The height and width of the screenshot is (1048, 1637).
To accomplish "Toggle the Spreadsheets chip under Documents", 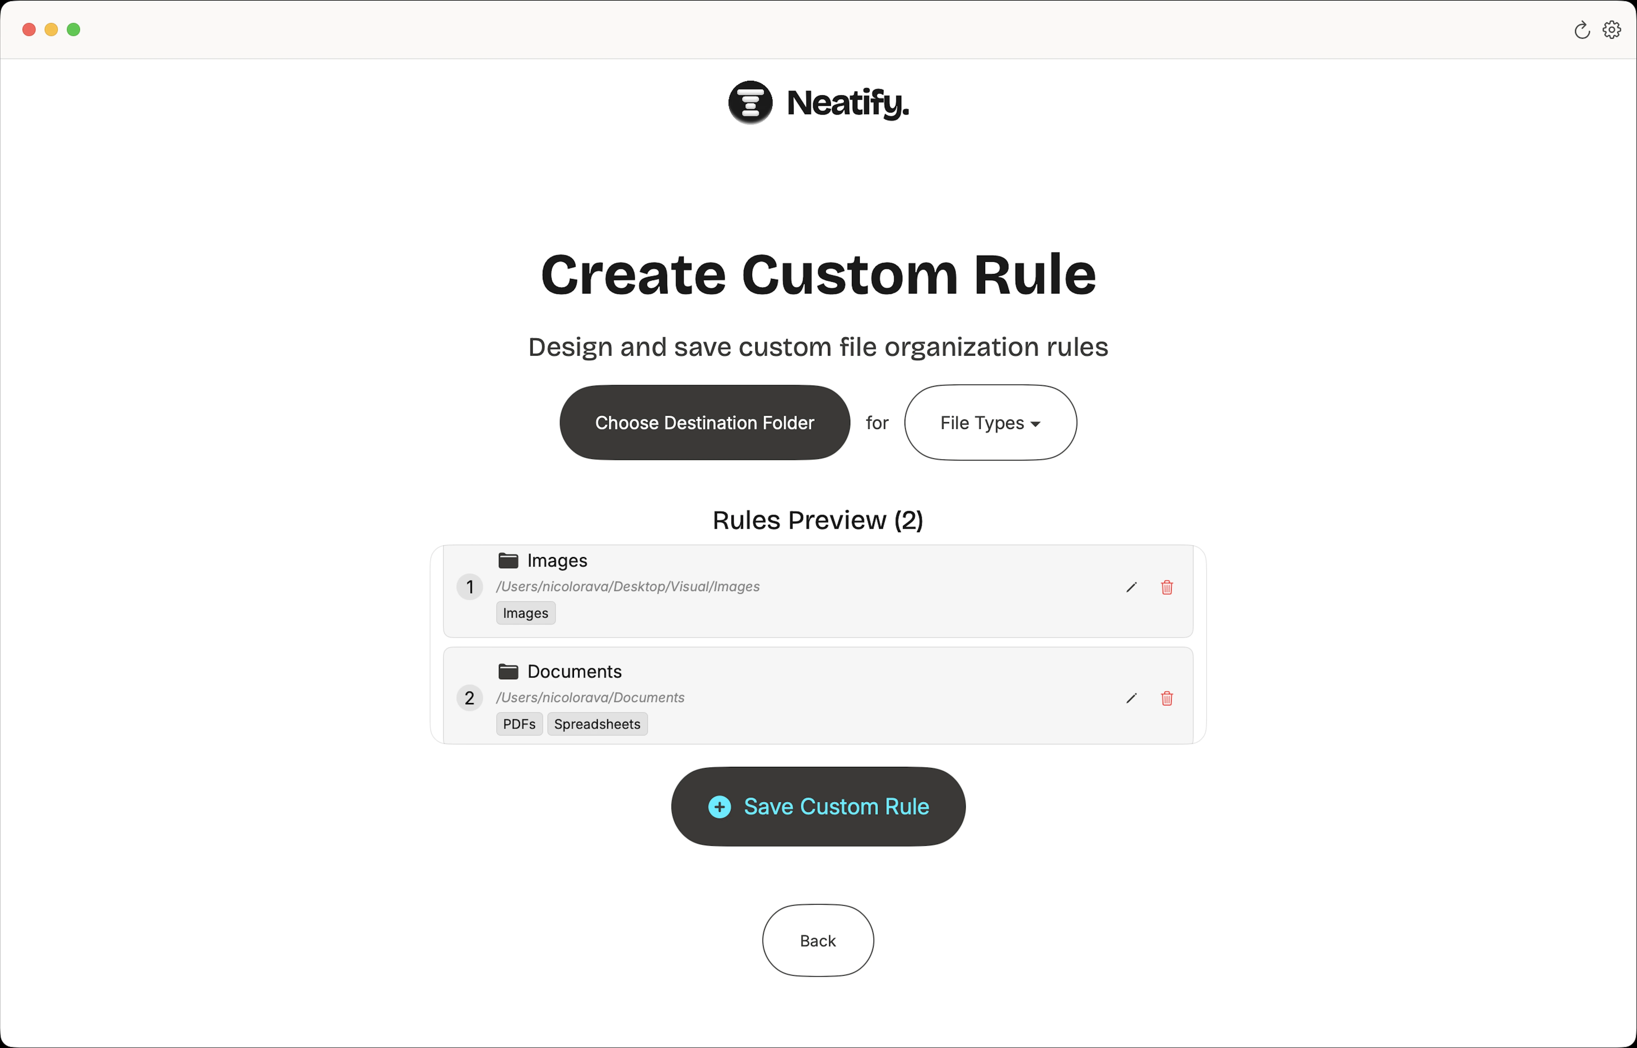I will (597, 724).
